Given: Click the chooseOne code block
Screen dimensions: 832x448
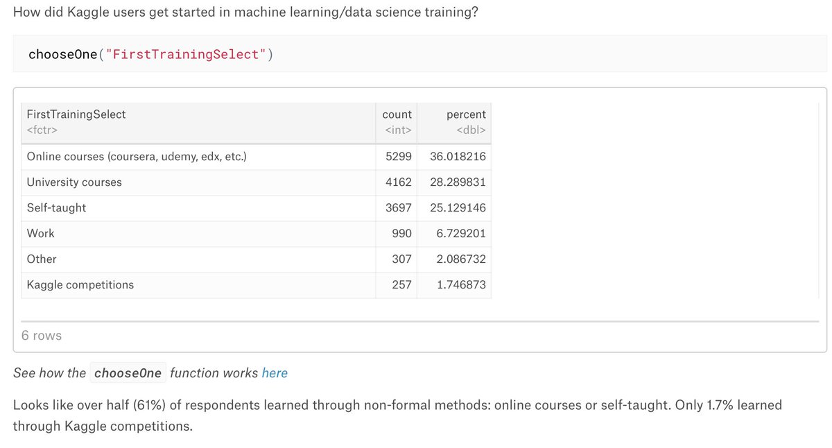Looking at the screenshot, I should coord(420,53).
